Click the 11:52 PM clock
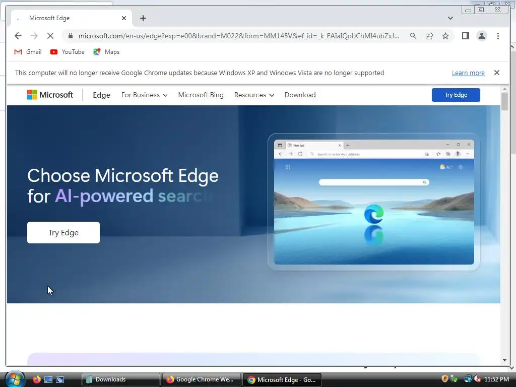Image resolution: width=516 pixels, height=387 pixels. [x=496, y=379]
